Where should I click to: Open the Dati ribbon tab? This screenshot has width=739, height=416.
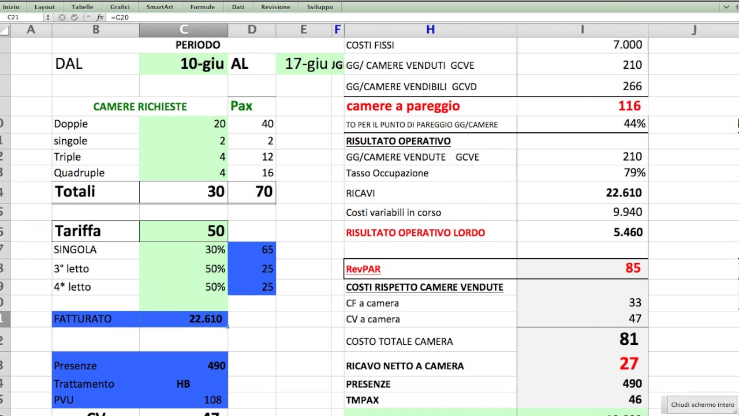pos(238,7)
